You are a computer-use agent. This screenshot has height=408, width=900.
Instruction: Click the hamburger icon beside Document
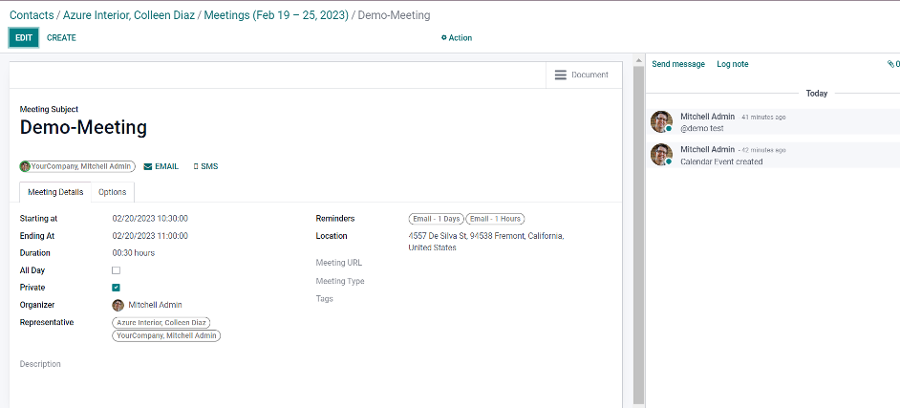tap(561, 75)
